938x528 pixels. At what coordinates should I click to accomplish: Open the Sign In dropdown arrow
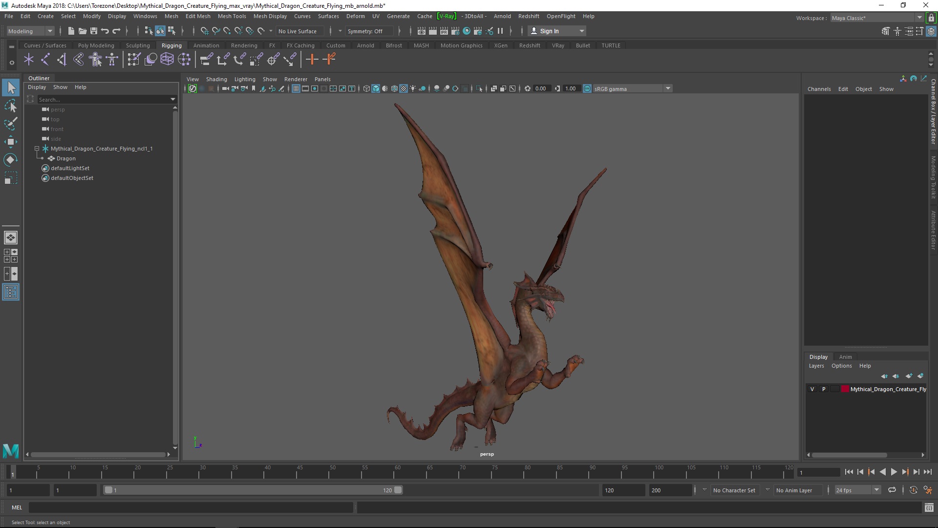pos(581,31)
